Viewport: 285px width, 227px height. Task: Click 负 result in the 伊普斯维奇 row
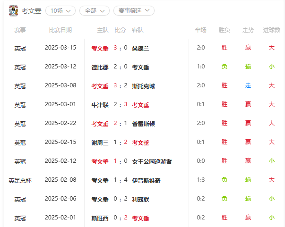[225, 180]
